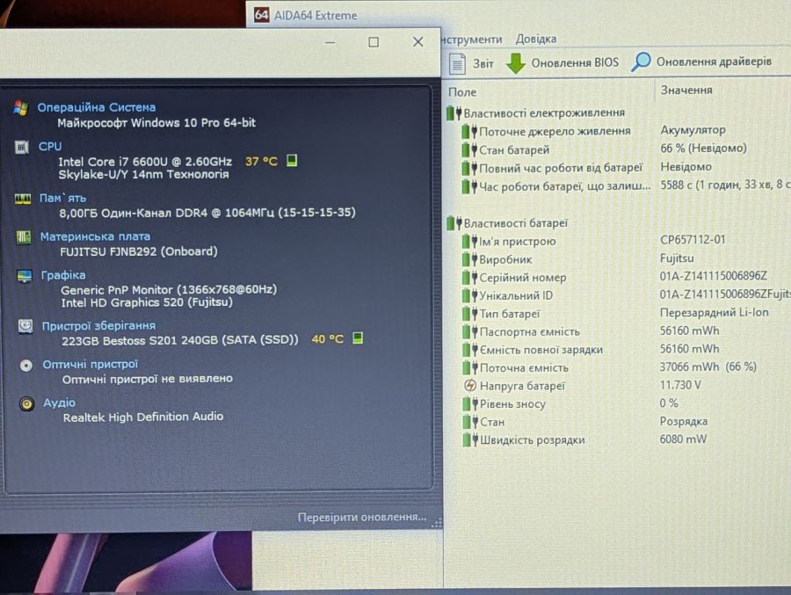Click the Intel HD Graphics 520 (Fujitsu) text

pyautogui.click(x=147, y=302)
